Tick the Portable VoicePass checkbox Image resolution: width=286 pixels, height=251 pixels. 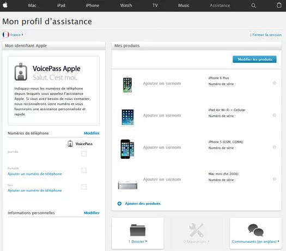click(x=84, y=170)
